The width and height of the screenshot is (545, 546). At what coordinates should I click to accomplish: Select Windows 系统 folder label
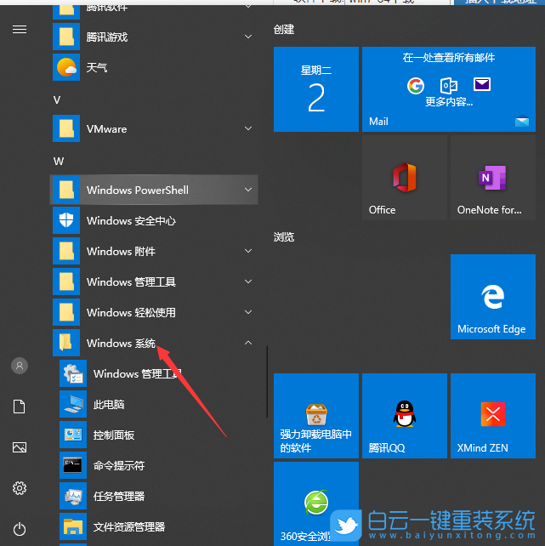point(121,344)
